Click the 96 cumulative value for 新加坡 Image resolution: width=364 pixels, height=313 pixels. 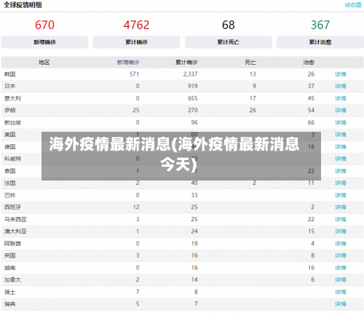[x=194, y=122]
